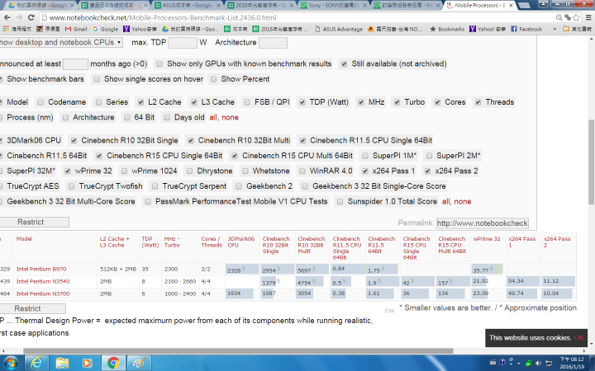Bookmark this page with the star icon
Image resolution: width=595 pixels, height=371 pixels.
click(x=577, y=17)
